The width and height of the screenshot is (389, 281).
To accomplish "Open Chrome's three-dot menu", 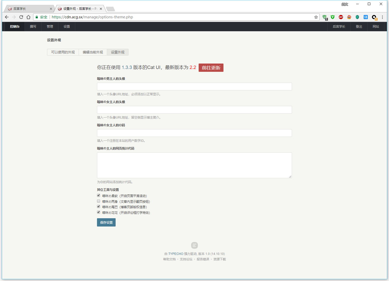I will (382, 17).
